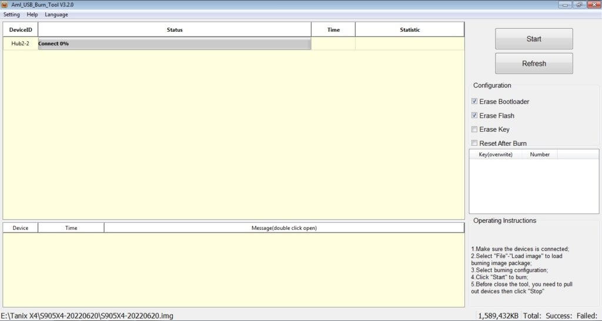Enable the Erase Key checkbox
602x321 pixels.
click(x=474, y=129)
